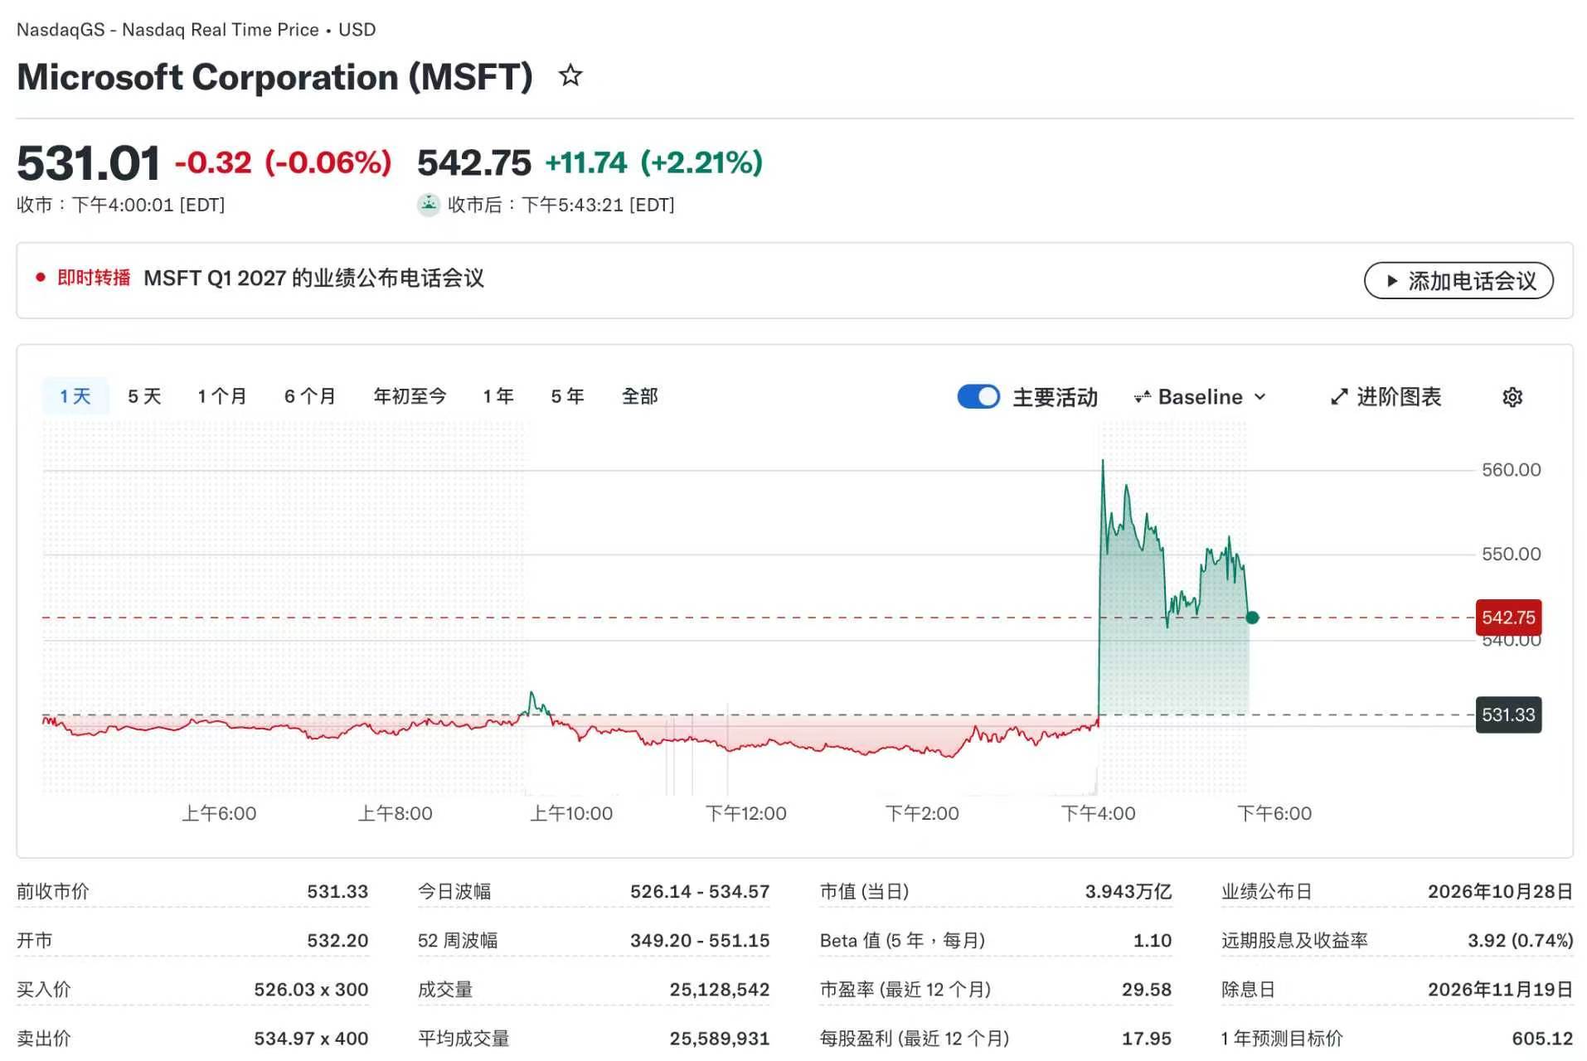Click the Microsoft Corporation (MSFT) title
This screenshot has width=1587, height=1061.
pos(274,77)
